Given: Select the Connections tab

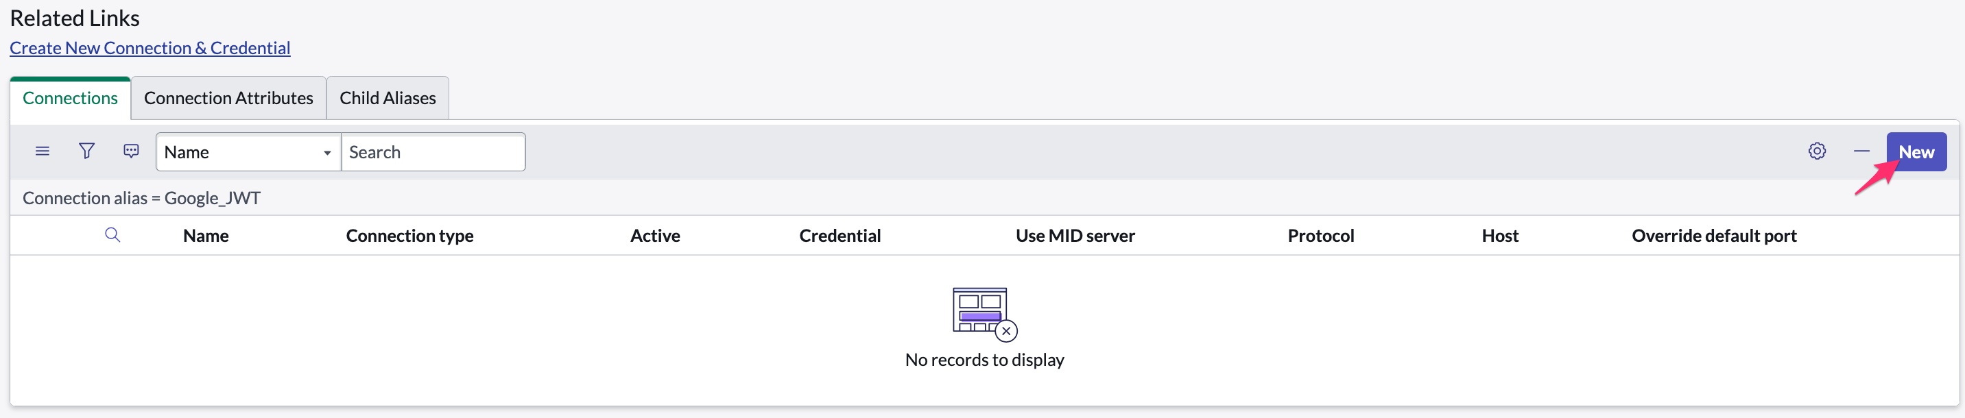Looking at the screenshot, I should (70, 97).
